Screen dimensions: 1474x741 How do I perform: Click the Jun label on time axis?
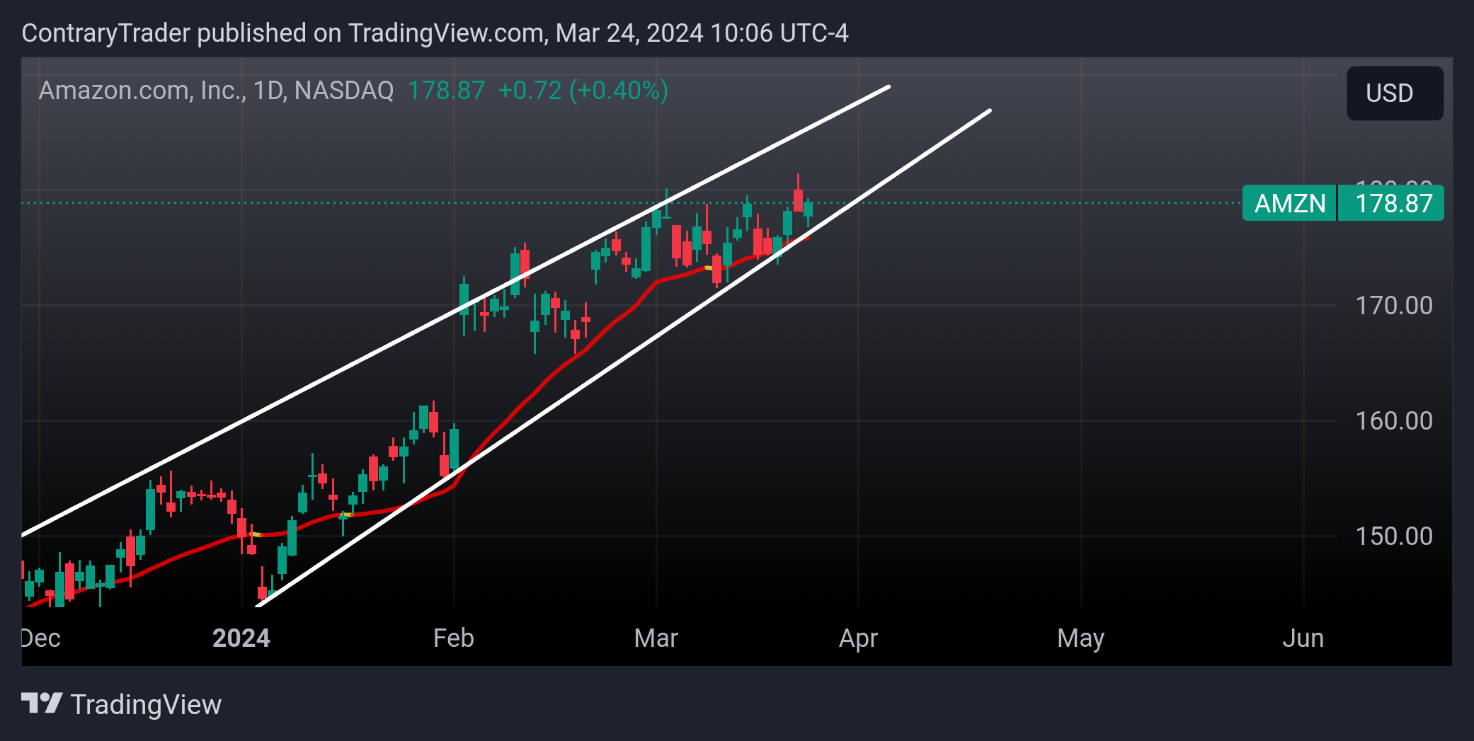point(1303,638)
